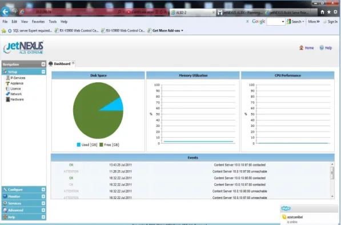The width and height of the screenshot is (341, 225).
Task: Open SQL server Expert required bookmark
Action: pyautogui.click(x=30, y=31)
